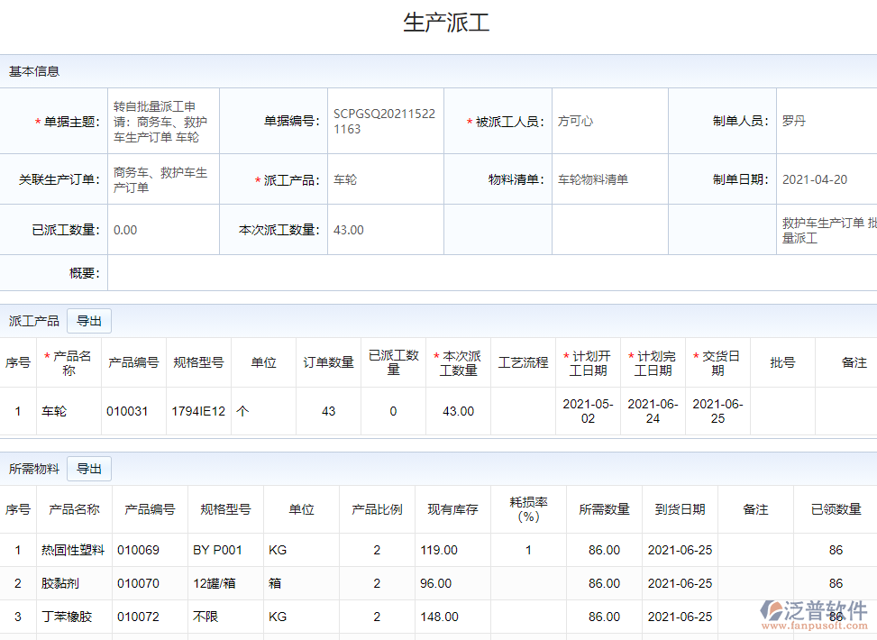877x640 pixels.
Task: Select the 单据编号 value SCPGSQ202115221163
Action: coord(384,122)
